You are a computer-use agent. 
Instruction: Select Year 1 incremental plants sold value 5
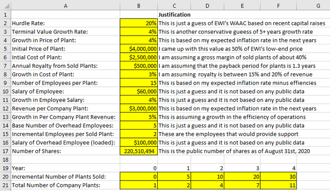(x=174, y=177)
